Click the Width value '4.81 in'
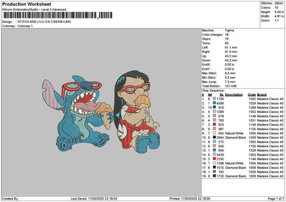The width and height of the screenshot is (286, 202). click(x=279, y=16)
